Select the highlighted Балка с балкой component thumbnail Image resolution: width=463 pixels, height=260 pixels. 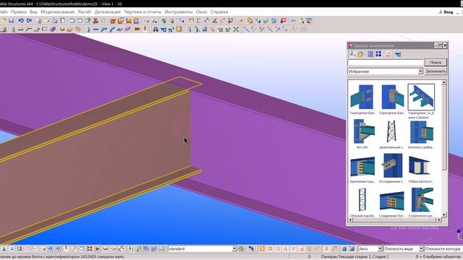421,97
